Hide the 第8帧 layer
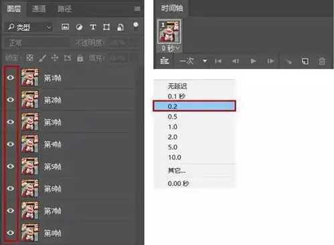The width and height of the screenshot is (334, 245). [11, 233]
